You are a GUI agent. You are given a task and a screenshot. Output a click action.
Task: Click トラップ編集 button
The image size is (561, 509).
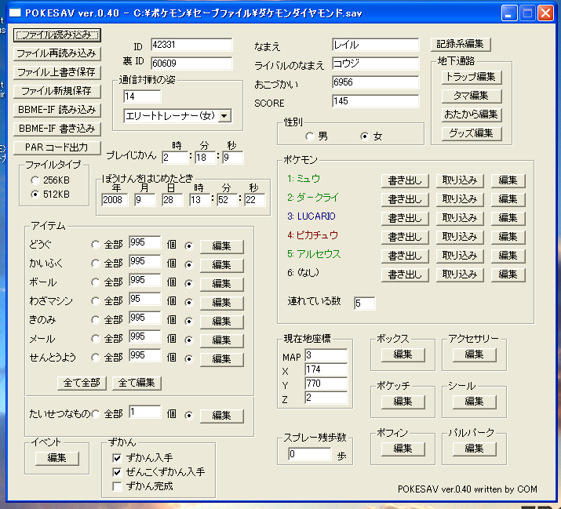click(x=472, y=78)
